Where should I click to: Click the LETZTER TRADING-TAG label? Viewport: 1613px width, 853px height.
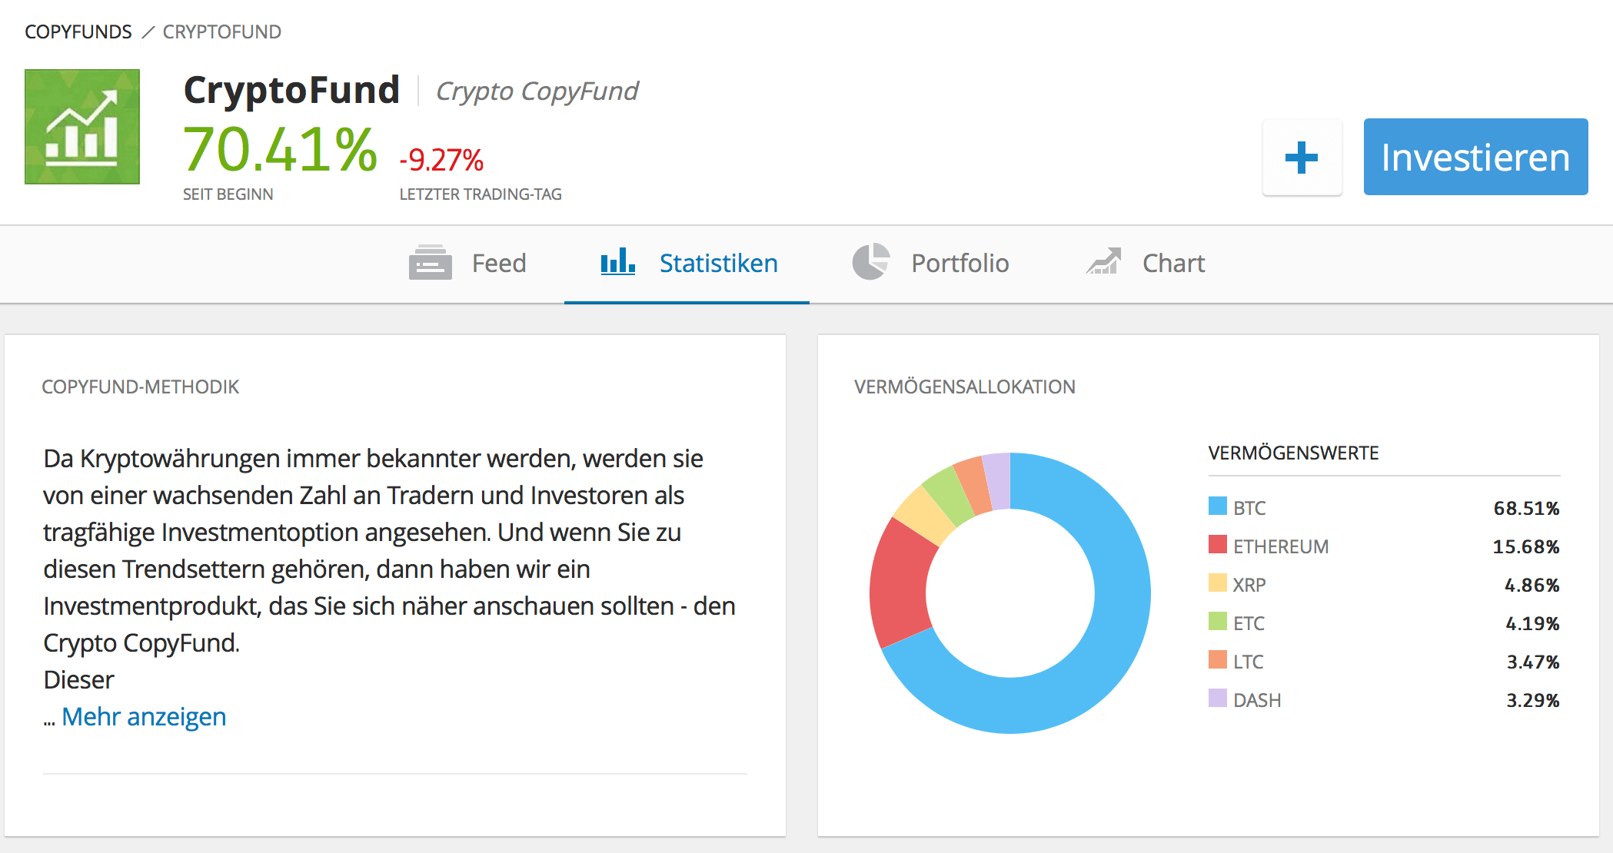[481, 194]
